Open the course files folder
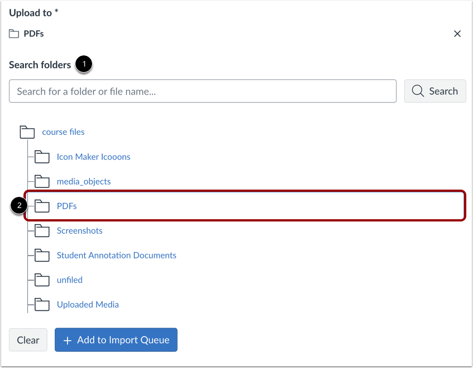The height and width of the screenshot is (368, 473). click(63, 132)
